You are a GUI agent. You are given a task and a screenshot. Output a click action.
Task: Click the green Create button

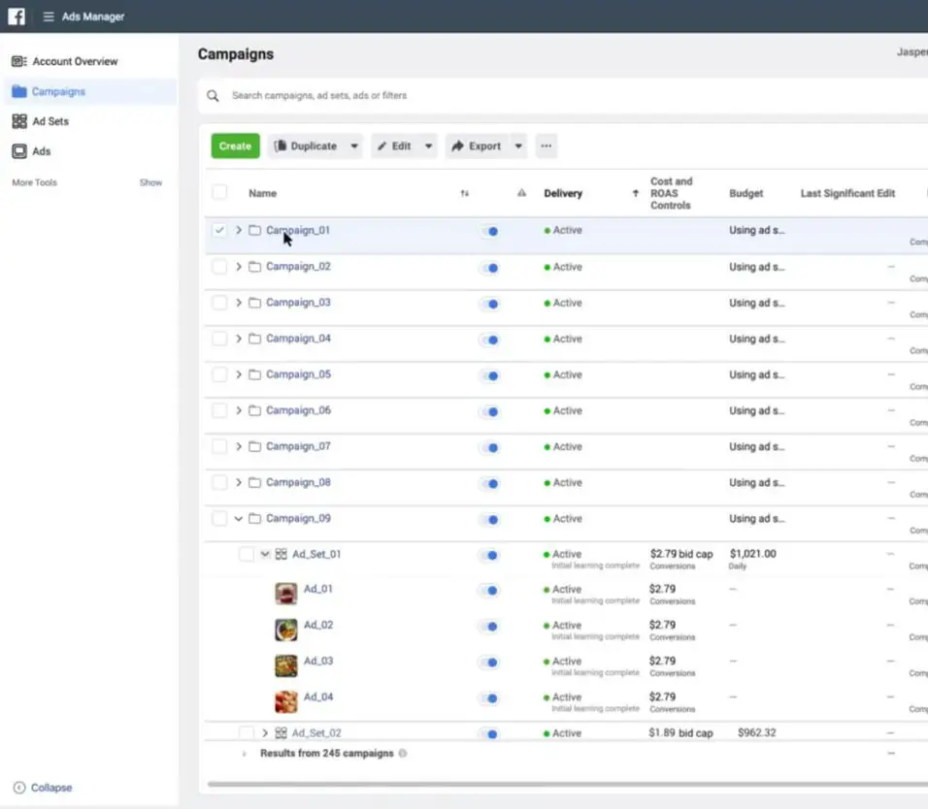235,146
